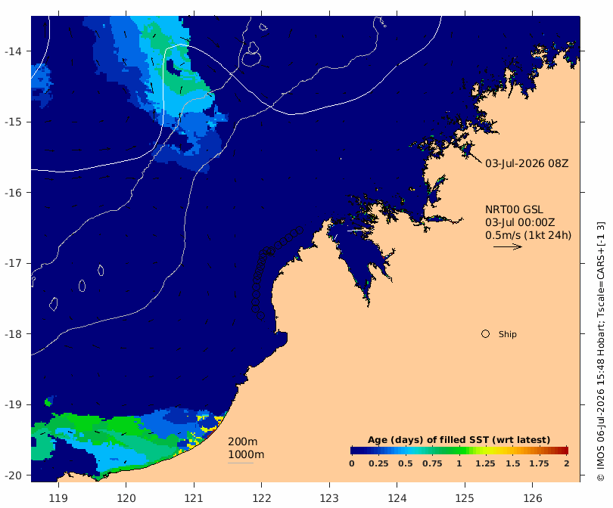
Task: Click the 0.5m/s (1kt 24h) scale text
Action: point(528,235)
